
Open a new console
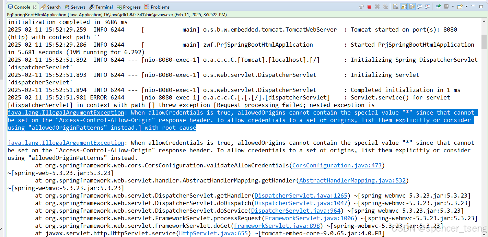tap(460, 7)
